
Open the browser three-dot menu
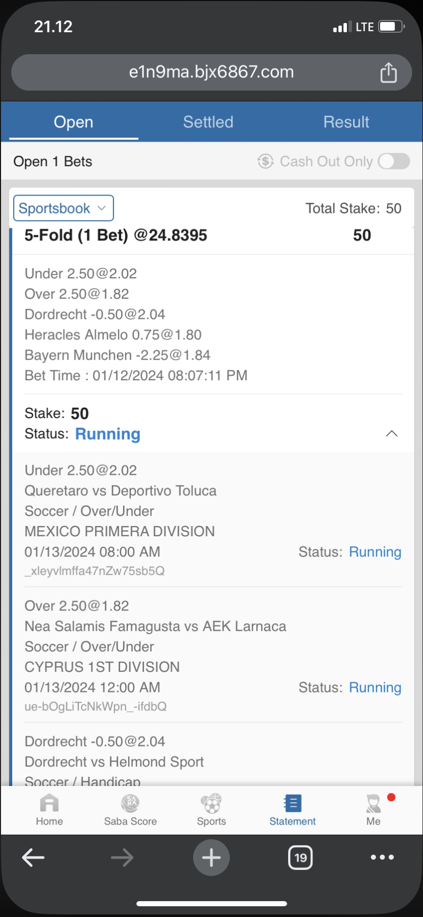(382, 858)
